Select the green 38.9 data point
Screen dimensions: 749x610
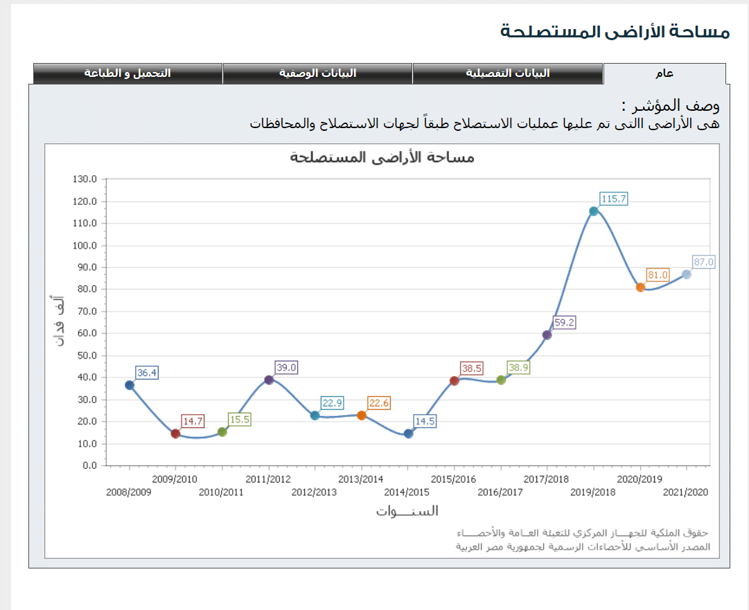pyautogui.click(x=500, y=379)
